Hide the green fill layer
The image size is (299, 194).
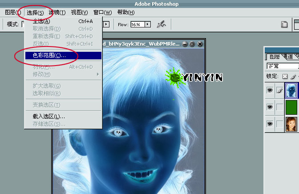(x=270, y=107)
